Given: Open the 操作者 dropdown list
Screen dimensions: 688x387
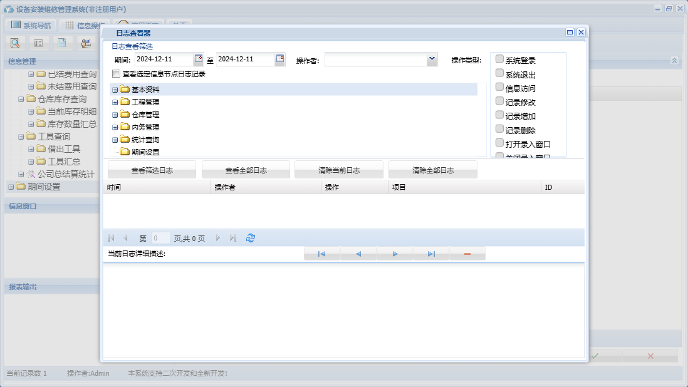Looking at the screenshot, I should click(432, 59).
